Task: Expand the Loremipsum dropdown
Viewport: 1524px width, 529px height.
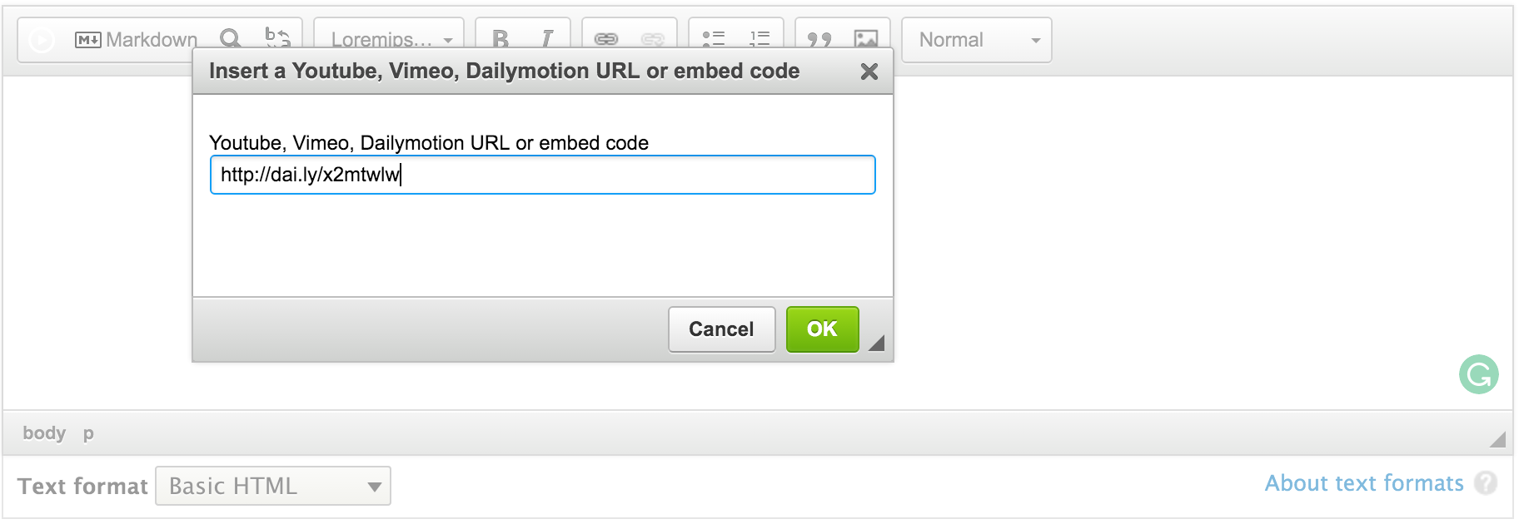Action: pos(389,40)
